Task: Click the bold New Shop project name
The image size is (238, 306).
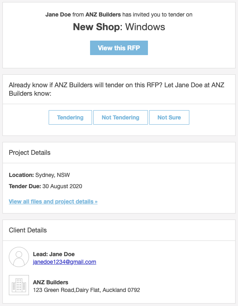Action: point(96,27)
